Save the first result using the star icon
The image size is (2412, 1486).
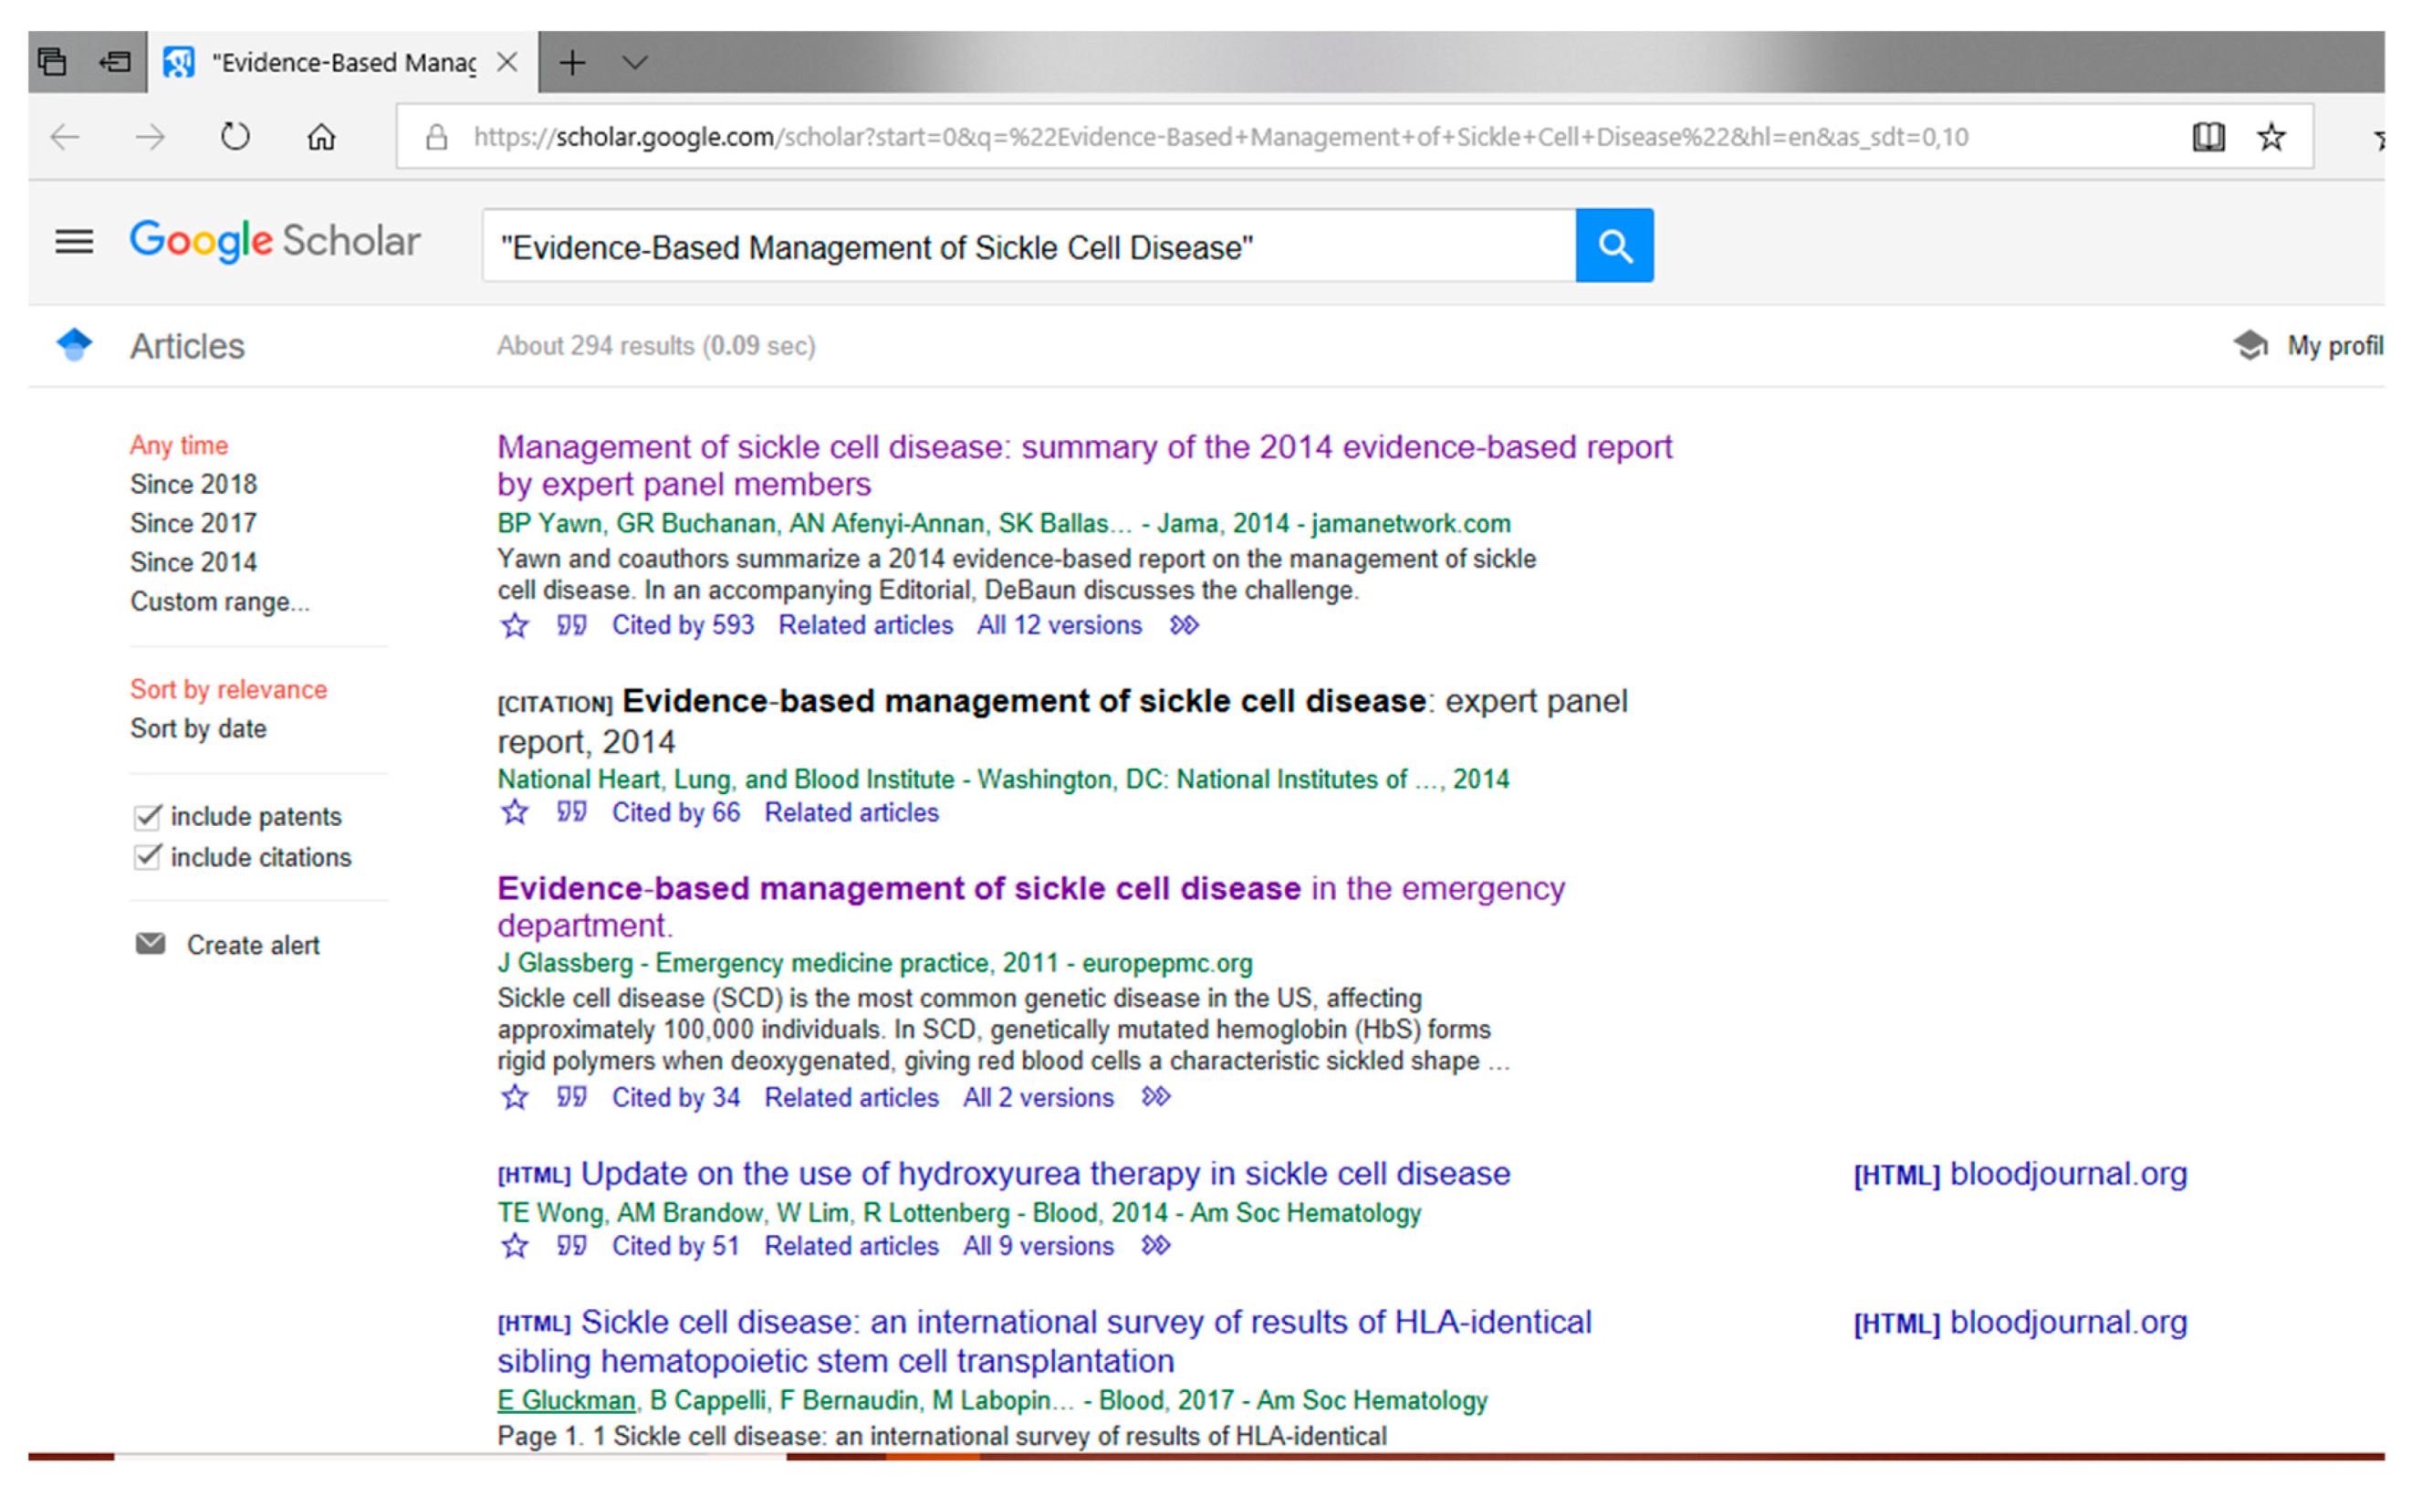coord(515,625)
